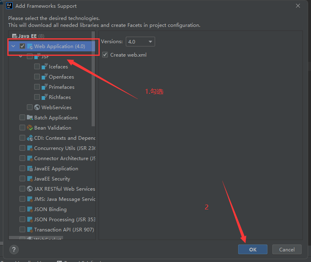Click the CDI Contexts icon
The height and width of the screenshot is (262, 311).
tap(30, 138)
